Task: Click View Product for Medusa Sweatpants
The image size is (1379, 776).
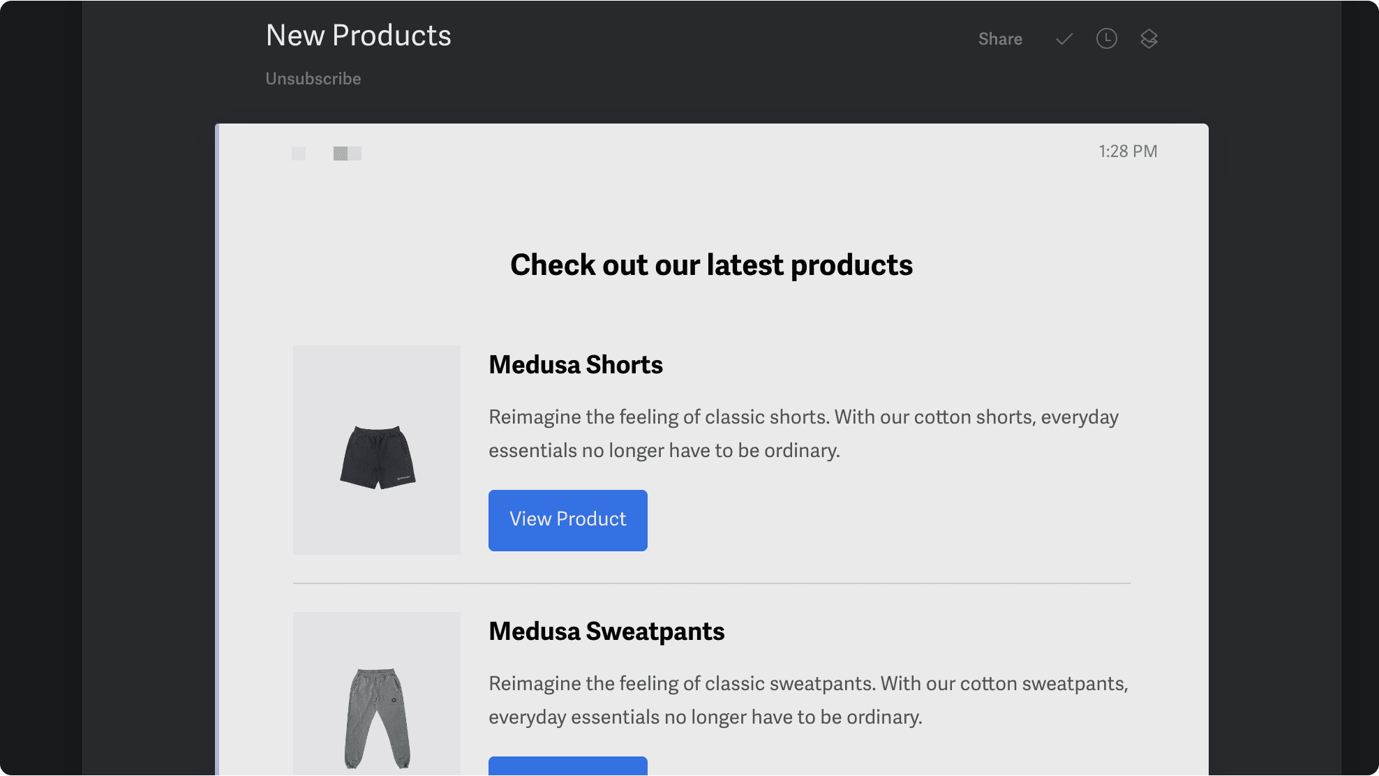Action: click(x=567, y=768)
